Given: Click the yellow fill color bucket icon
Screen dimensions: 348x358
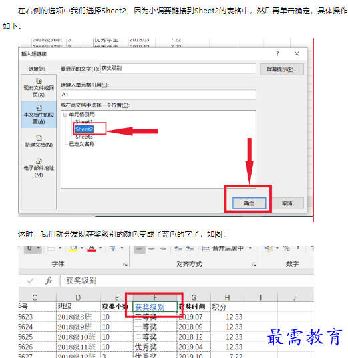Looking at the screenshot, I should click(x=73, y=249).
